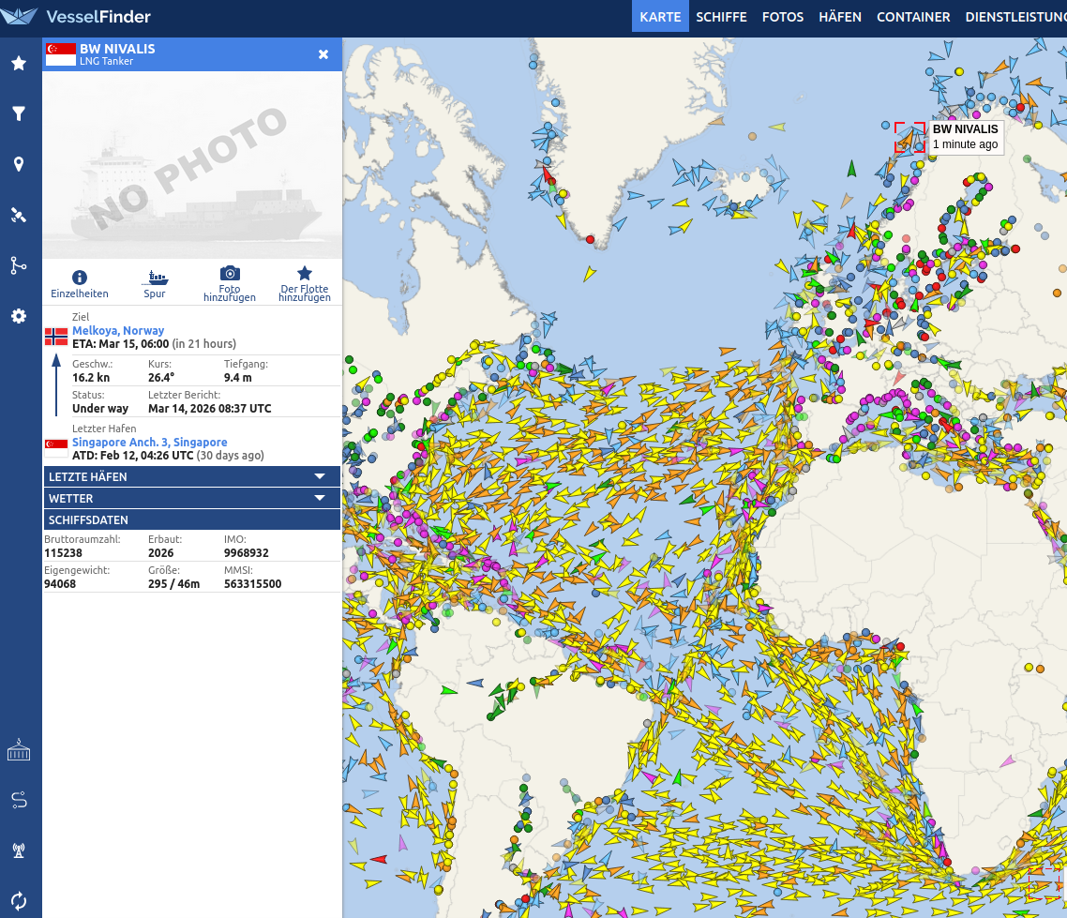Viewport: 1067px width, 918px height.
Task: Open the HÄFEN menu
Action: click(x=840, y=17)
